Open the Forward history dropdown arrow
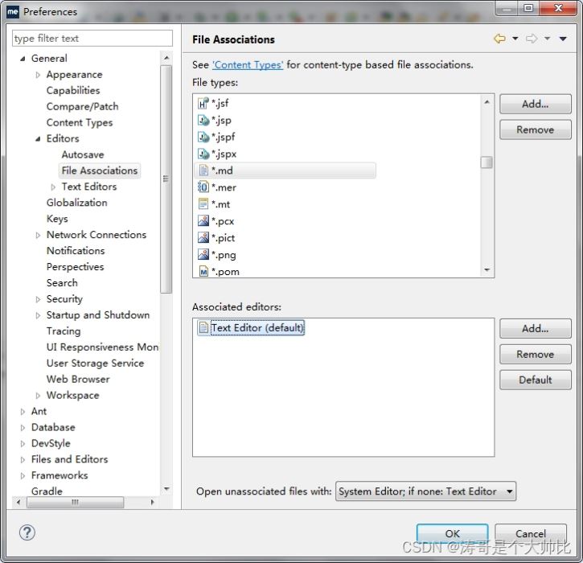Screen dimensions: 583x563 tap(548, 39)
